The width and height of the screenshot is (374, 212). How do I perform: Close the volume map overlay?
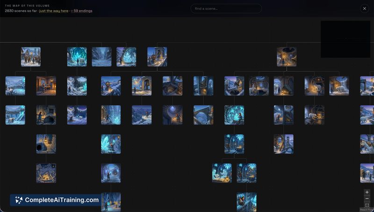(364, 8)
